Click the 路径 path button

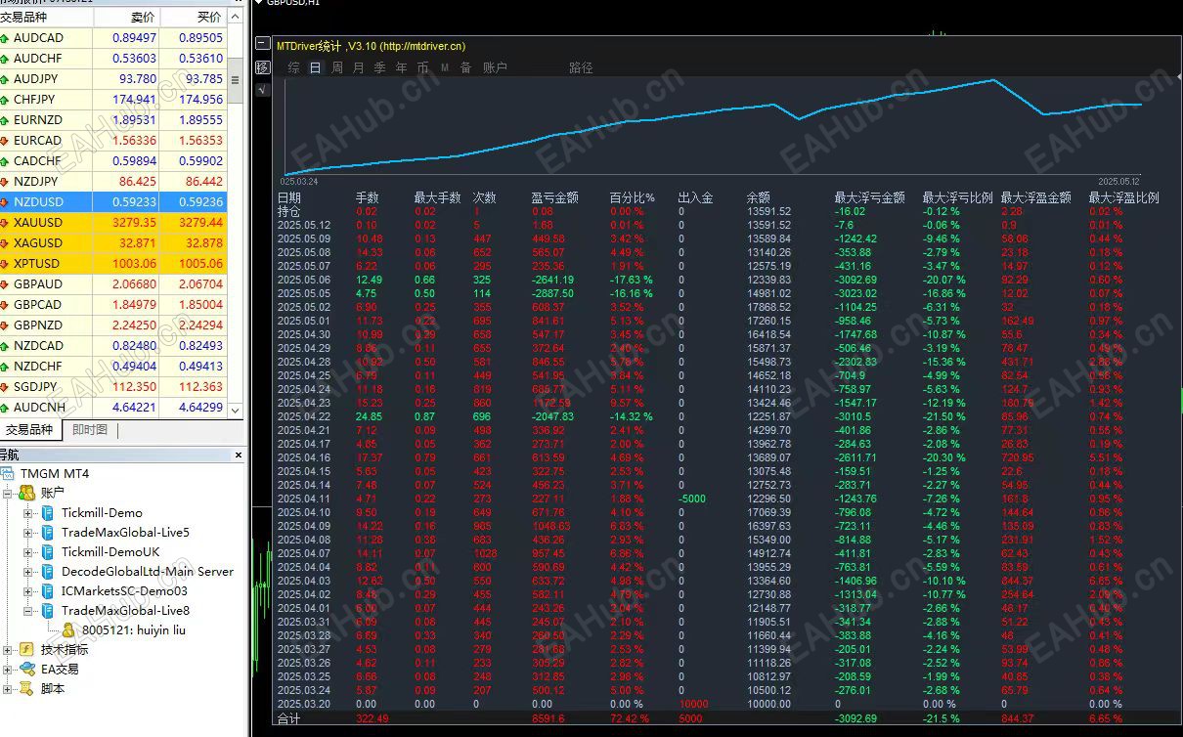click(x=581, y=67)
